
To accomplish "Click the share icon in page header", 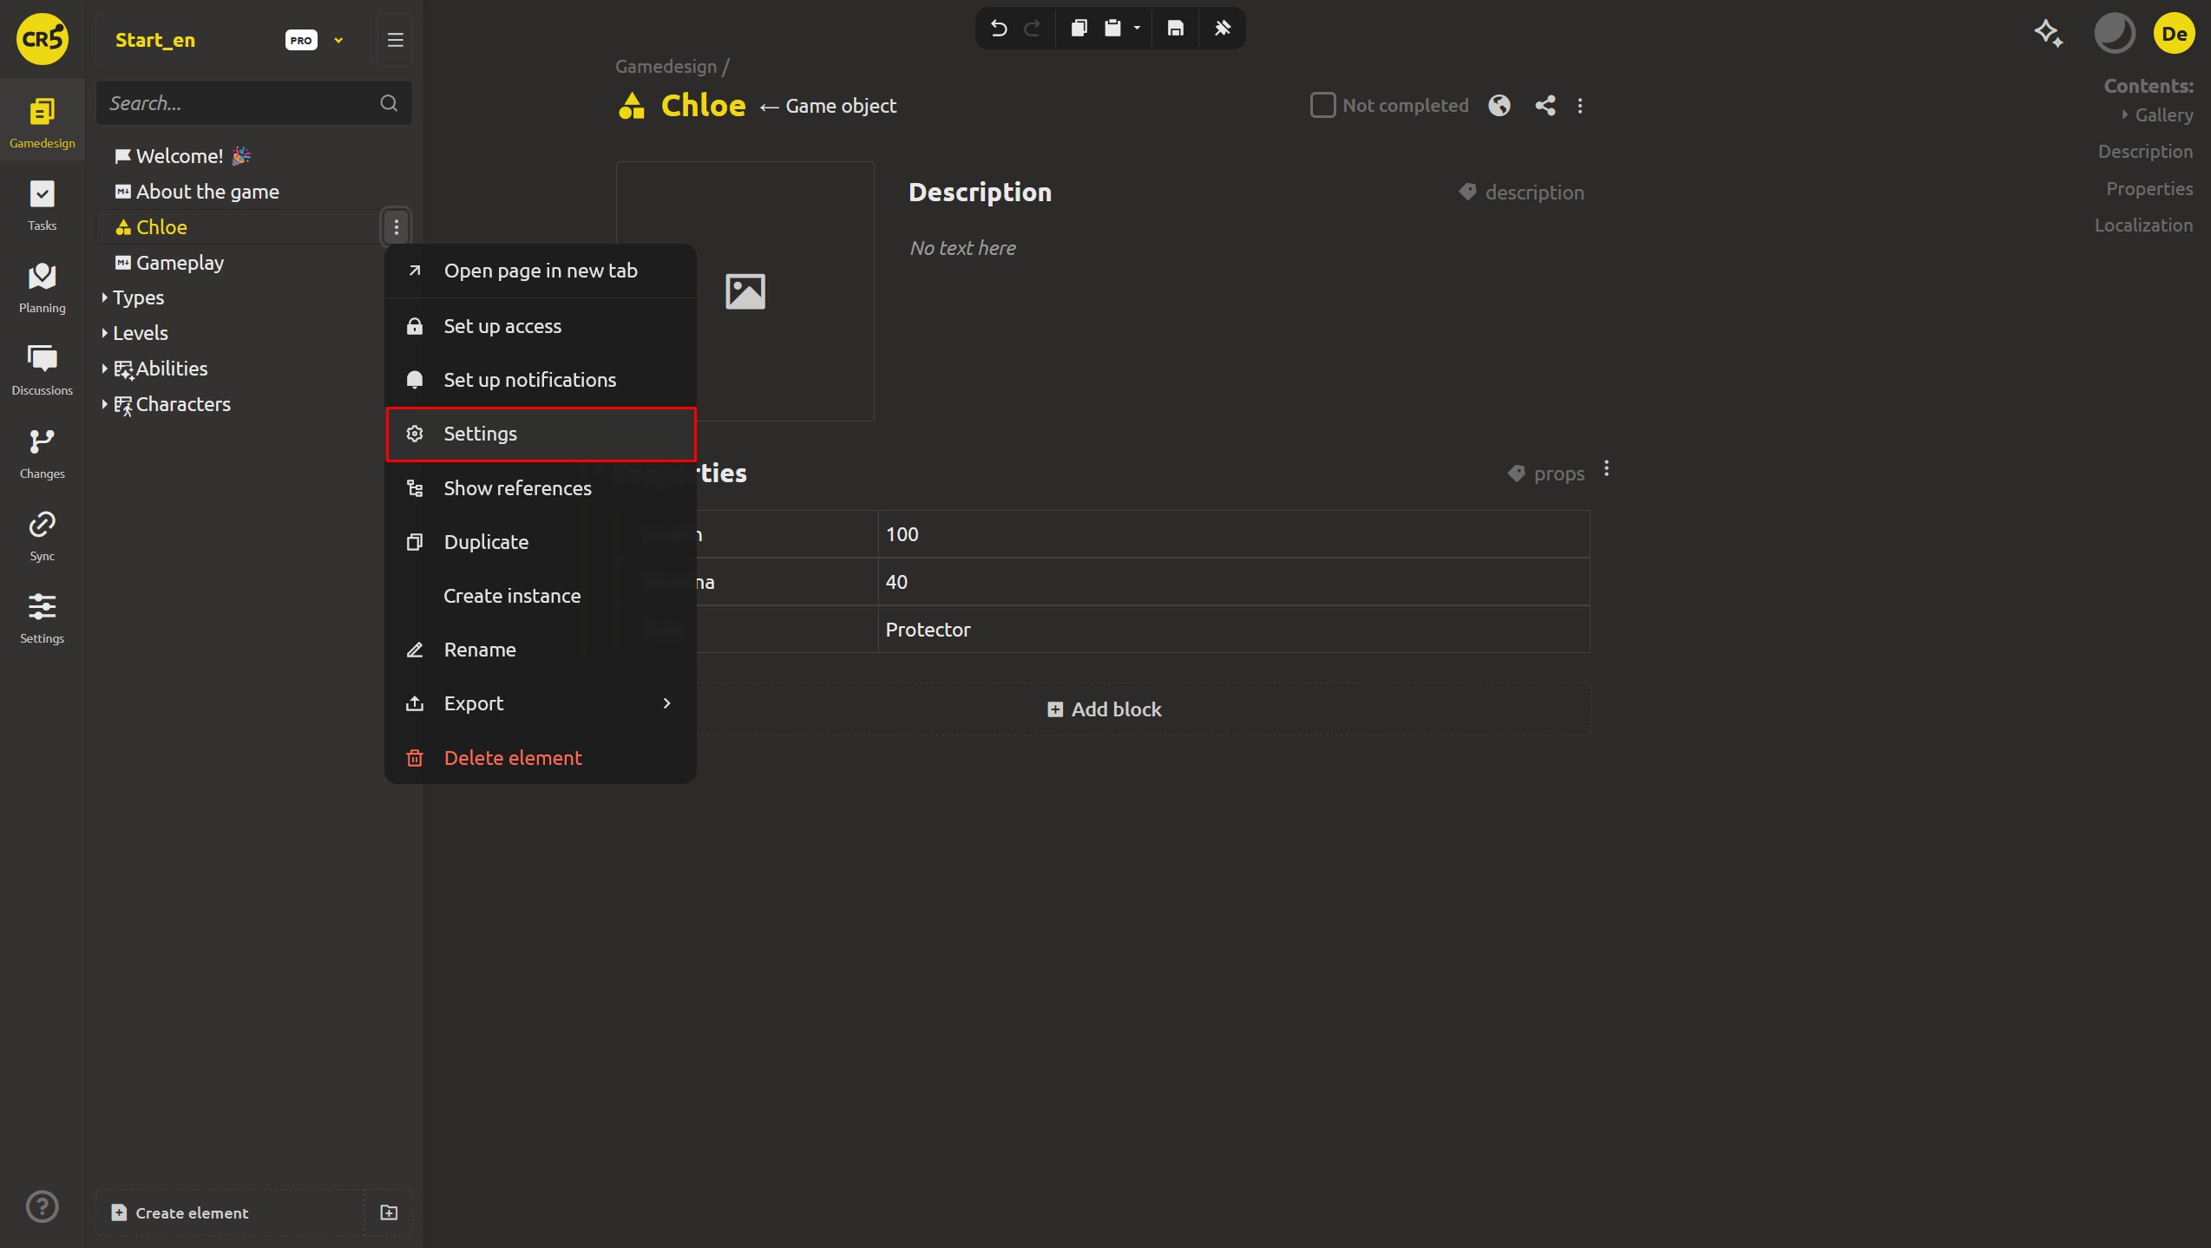I will point(1545,106).
